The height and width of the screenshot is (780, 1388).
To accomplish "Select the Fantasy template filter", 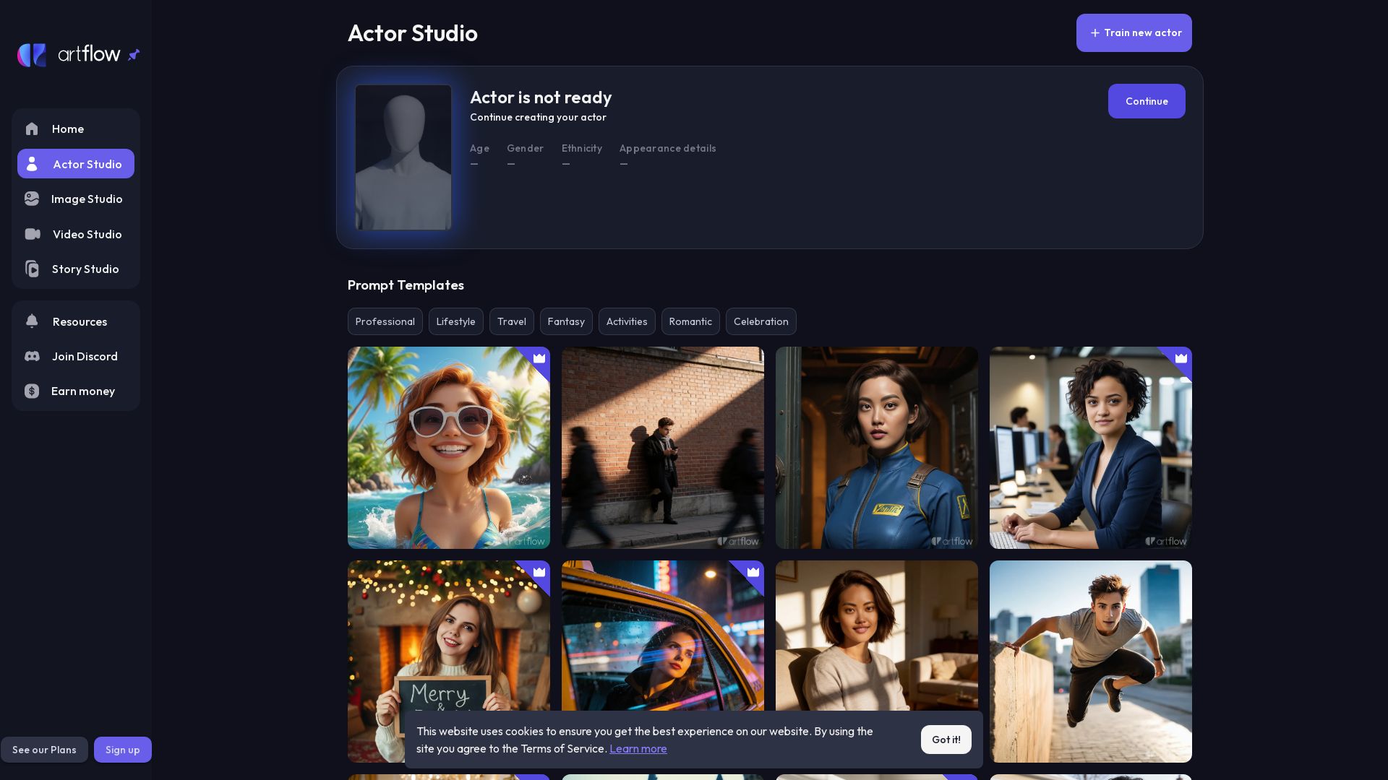I will pyautogui.click(x=566, y=321).
